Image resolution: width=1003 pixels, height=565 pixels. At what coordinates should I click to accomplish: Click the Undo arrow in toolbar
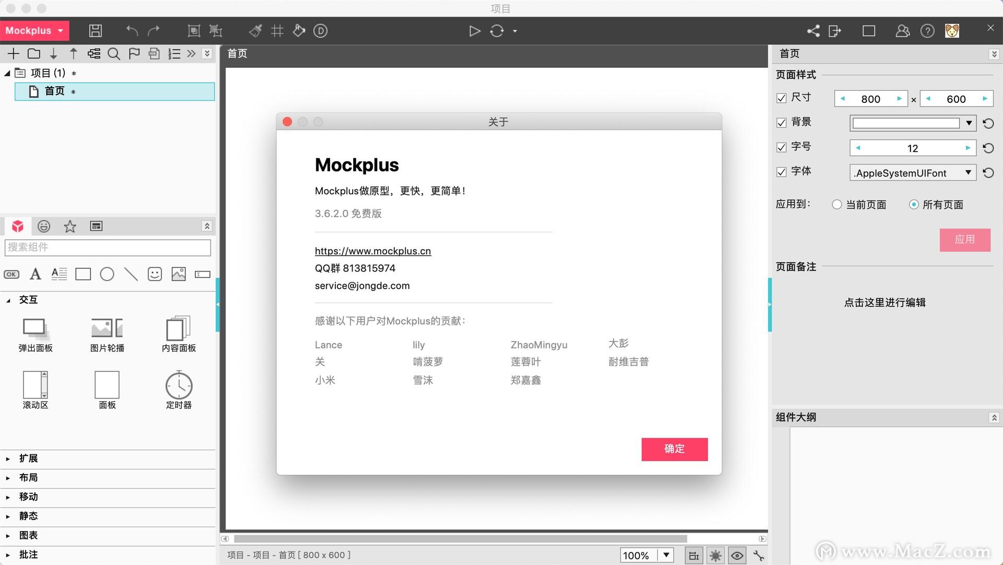tap(131, 31)
